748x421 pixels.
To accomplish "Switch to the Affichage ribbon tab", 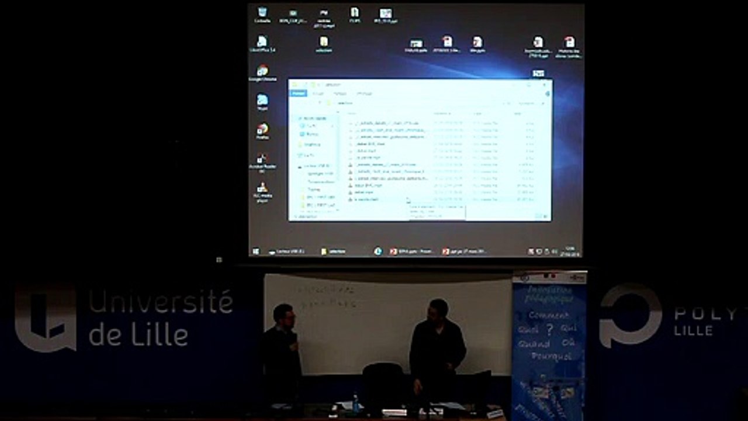I will [x=365, y=94].
